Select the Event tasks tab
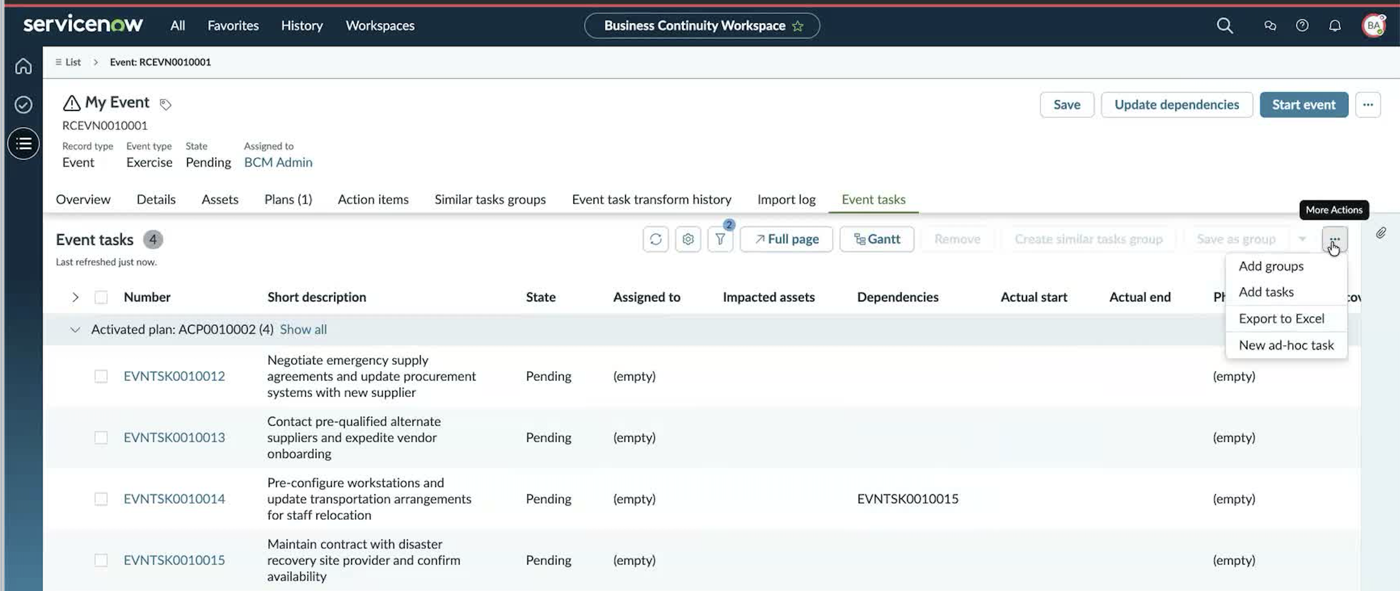The width and height of the screenshot is (1400, 591). tap(873, 200)
